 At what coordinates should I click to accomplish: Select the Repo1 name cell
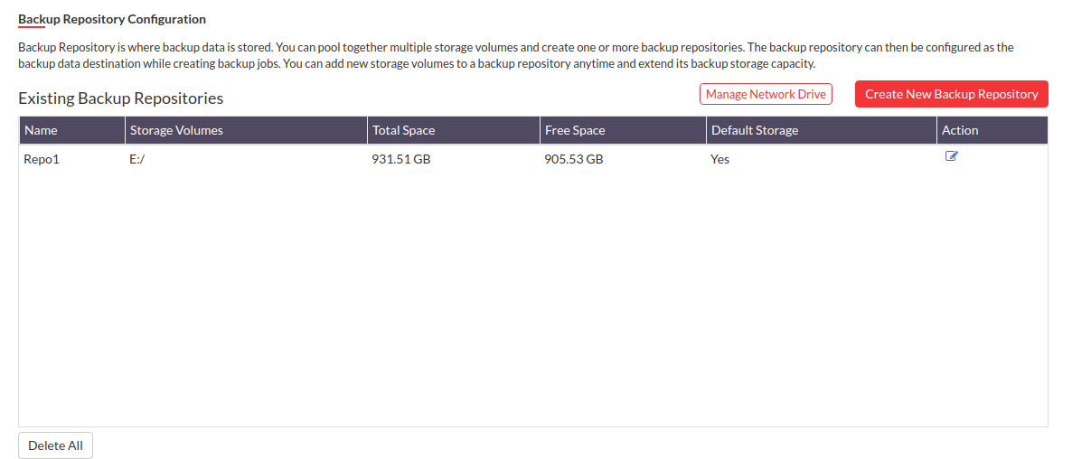41,159
